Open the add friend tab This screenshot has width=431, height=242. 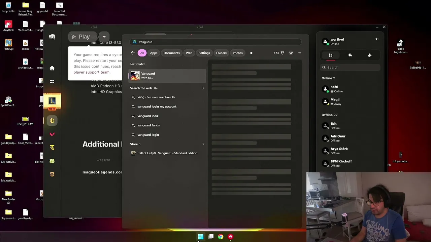[x=370, y=55]
